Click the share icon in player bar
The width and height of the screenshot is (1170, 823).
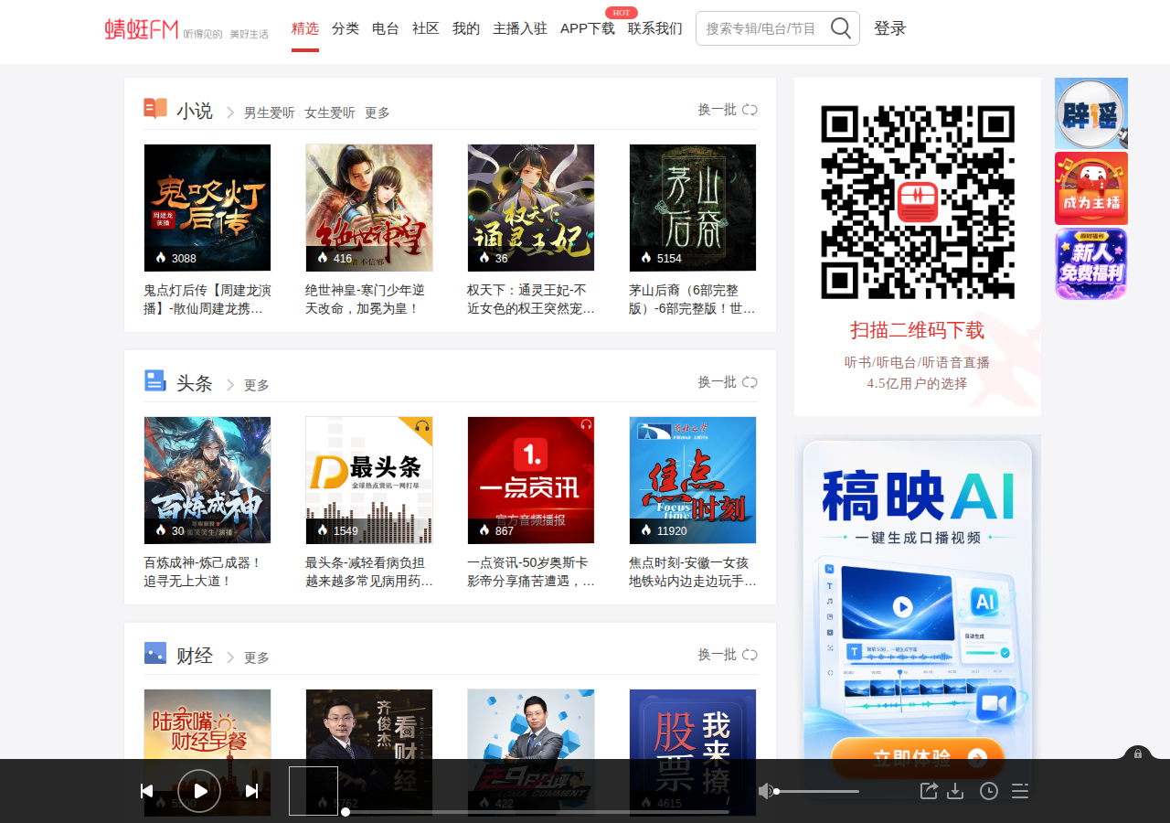(x=929, y=791)
